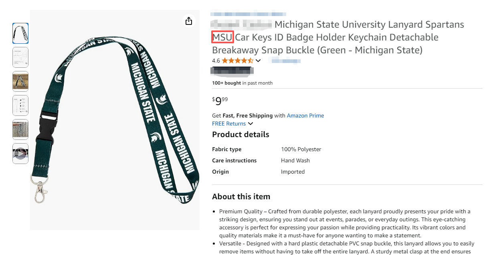This screenshot has height=255, width=489.
Task: View the third thumbnail of lanyards on wood
Action: click(x=20, y=81)
